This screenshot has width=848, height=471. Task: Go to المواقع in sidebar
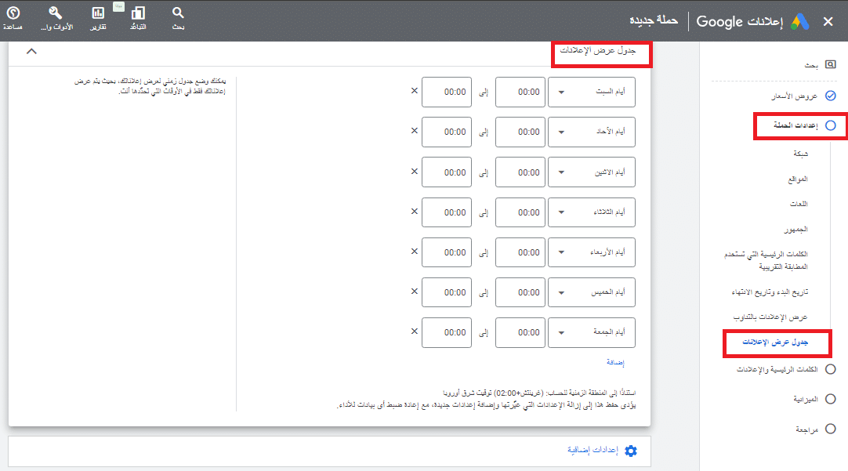tap(798, 179)
